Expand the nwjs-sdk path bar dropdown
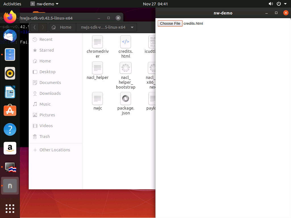291x218 pixels. pos(132,27)
